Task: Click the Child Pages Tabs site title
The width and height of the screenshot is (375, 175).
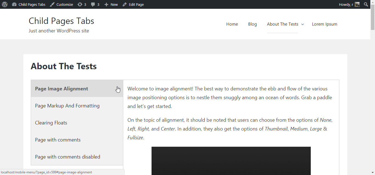Action: pos(61,21)
